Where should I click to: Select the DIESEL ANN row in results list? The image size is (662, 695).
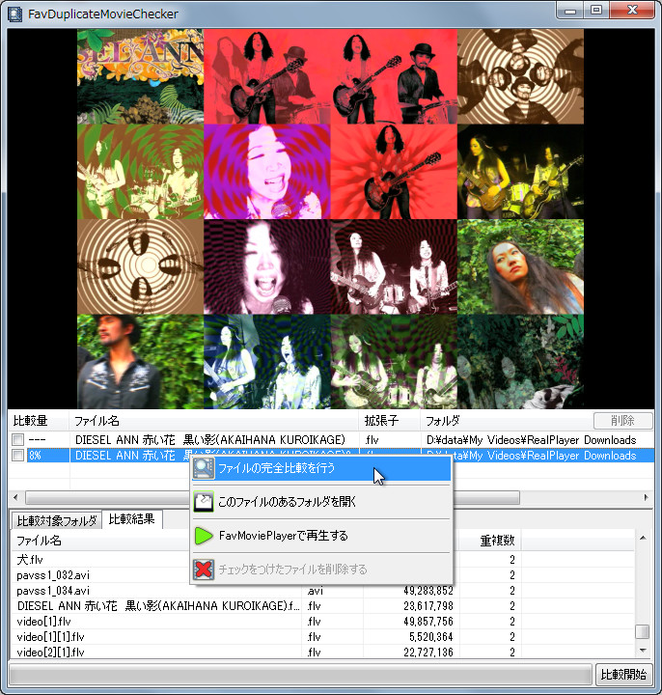coord(322,606)
